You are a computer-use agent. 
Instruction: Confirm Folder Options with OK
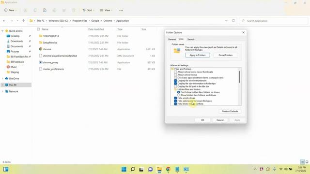202,120
